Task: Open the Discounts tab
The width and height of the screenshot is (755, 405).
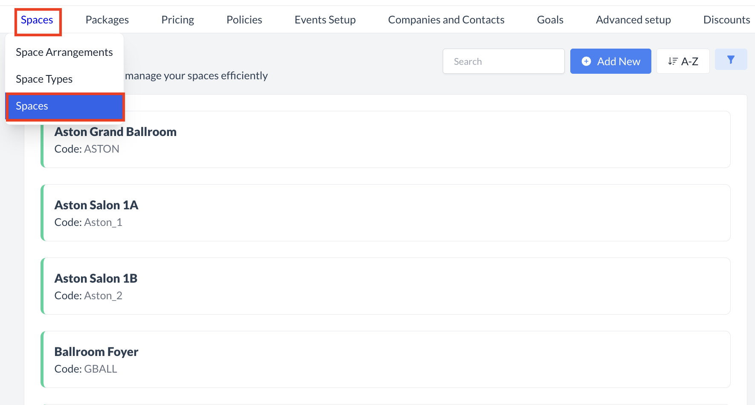Action: [x=726, y=20]
